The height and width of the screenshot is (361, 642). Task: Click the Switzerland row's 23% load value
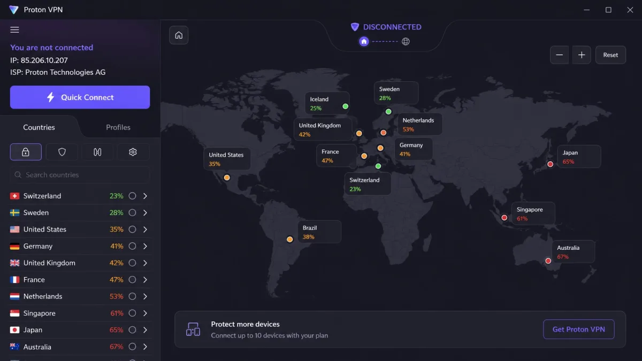[x=117, y=196]
